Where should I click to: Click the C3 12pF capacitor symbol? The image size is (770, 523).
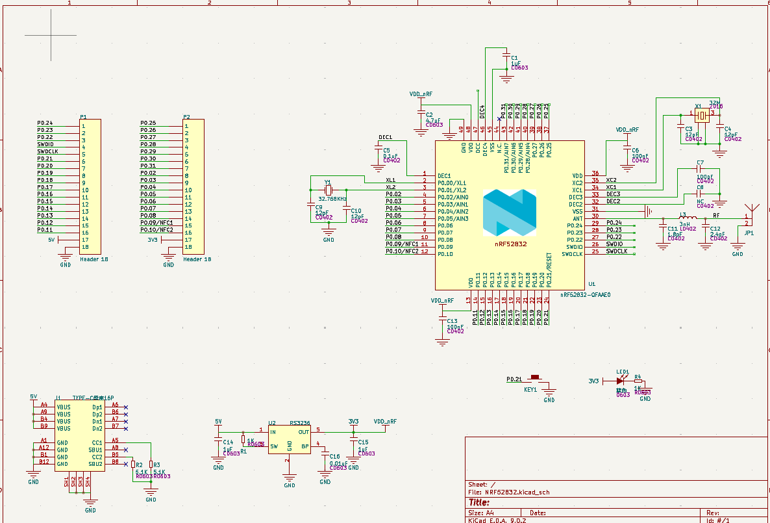[x=680, y=127]
